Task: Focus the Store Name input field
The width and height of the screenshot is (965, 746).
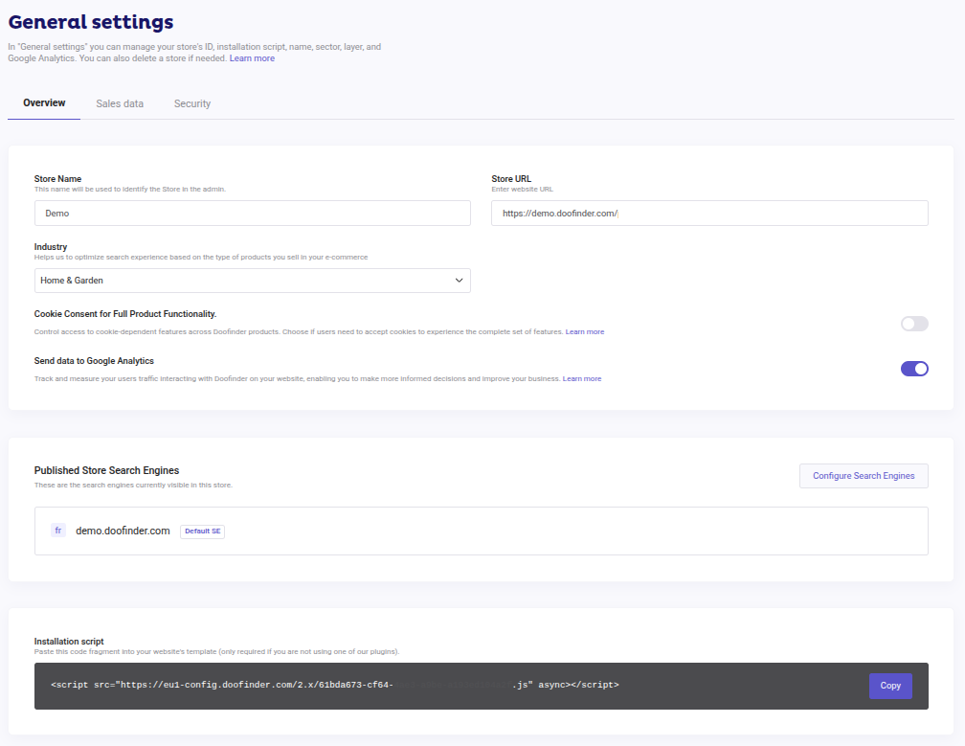Action: click(x=252, y=213)
